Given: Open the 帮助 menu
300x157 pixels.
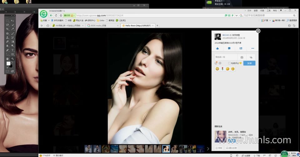Looking at the screenshot, I should tap(275, 11).
